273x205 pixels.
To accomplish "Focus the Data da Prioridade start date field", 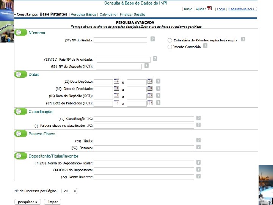I will (104, 89).
